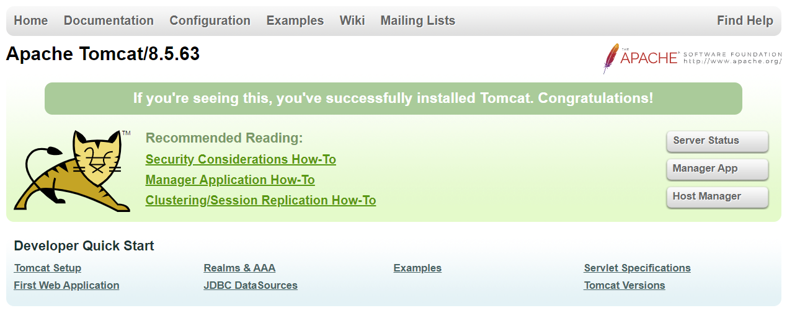Screen dimensions: 787x313
Task: Click the successfully installed Tomcat congratulations banner
Action: pyautogui.click(x=393, y=99)
